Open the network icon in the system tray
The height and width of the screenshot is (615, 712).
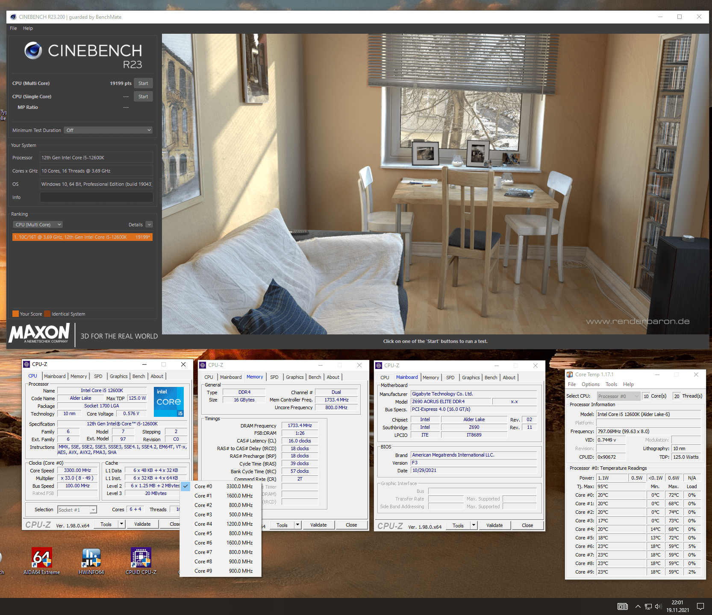pyautogui.click(x=648, y=606)
